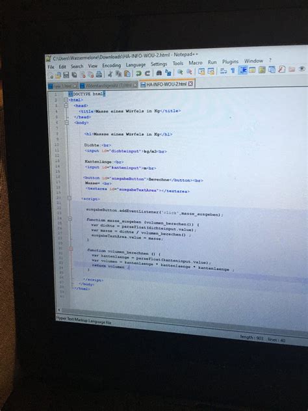Undo the last edit with the green arrow icon
The height and width of the screenshot is (411, 308).
(138, 73)
